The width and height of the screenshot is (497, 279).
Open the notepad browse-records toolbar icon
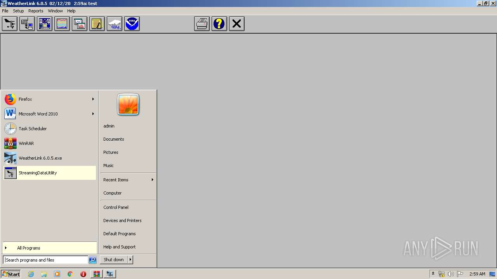[x=97, y=24]
